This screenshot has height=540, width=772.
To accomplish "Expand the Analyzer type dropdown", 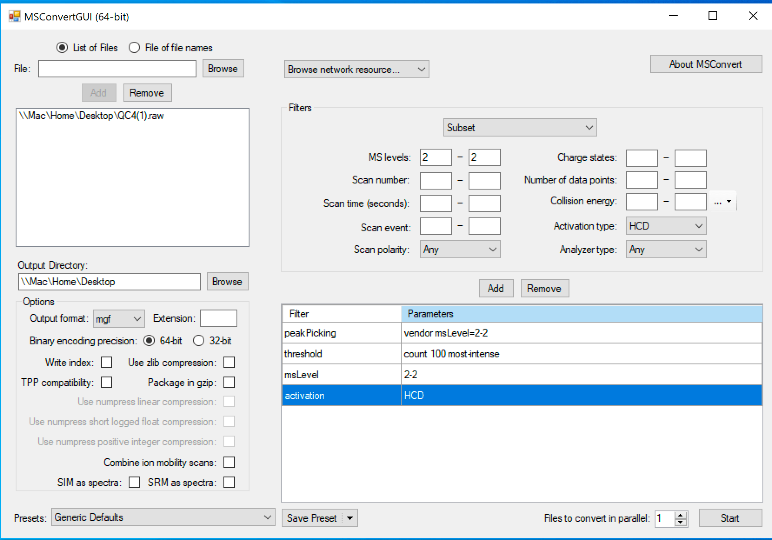I will tap(666, 250).
